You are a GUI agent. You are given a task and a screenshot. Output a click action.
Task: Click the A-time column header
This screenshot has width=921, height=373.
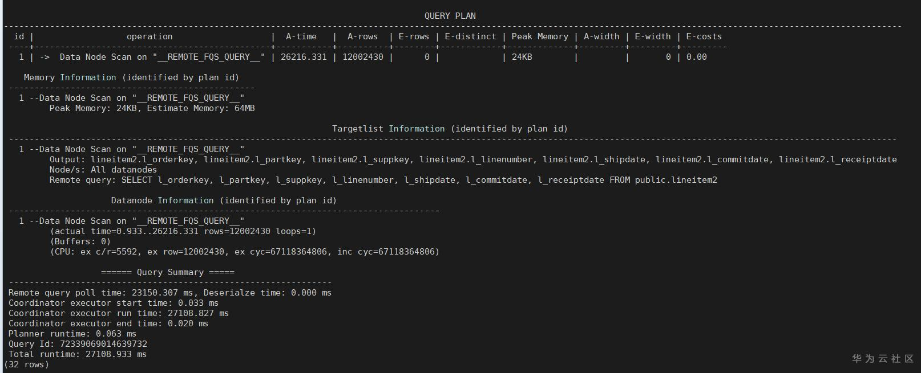301,36
